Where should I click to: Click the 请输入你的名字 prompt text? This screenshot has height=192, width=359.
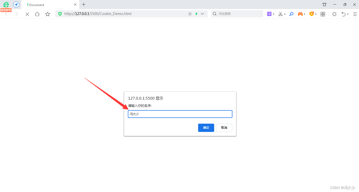140,106
